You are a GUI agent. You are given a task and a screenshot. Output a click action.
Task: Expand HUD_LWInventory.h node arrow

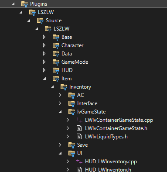click(68, 170)
